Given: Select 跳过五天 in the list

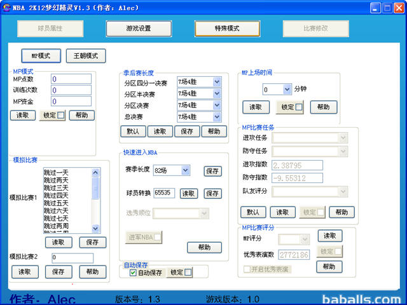Looking at the screenshot, I should (56, 203).
